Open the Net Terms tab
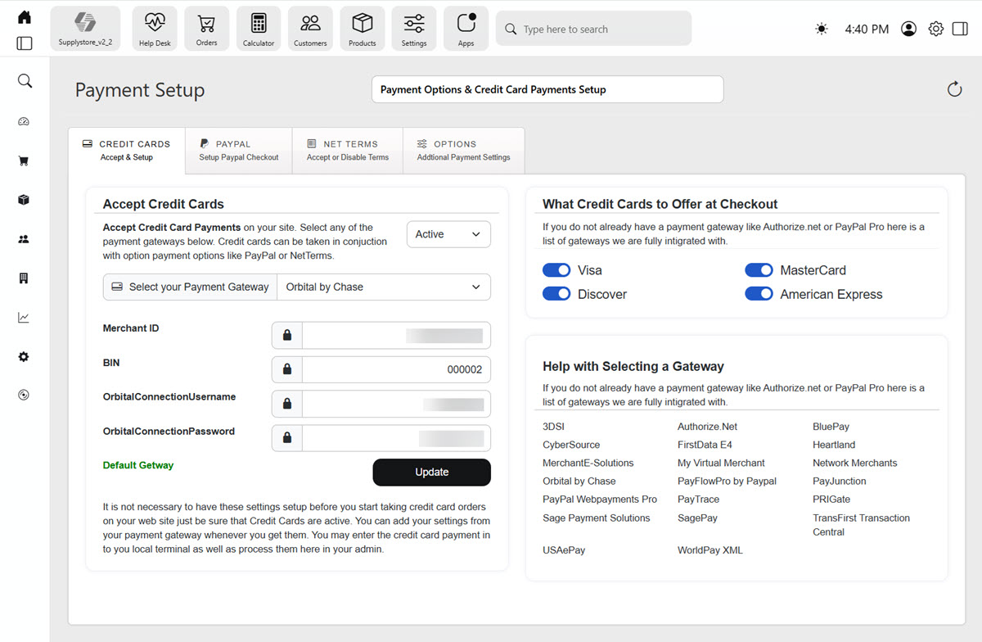Viewport: 982px width, 642px height. click(347, 150)
